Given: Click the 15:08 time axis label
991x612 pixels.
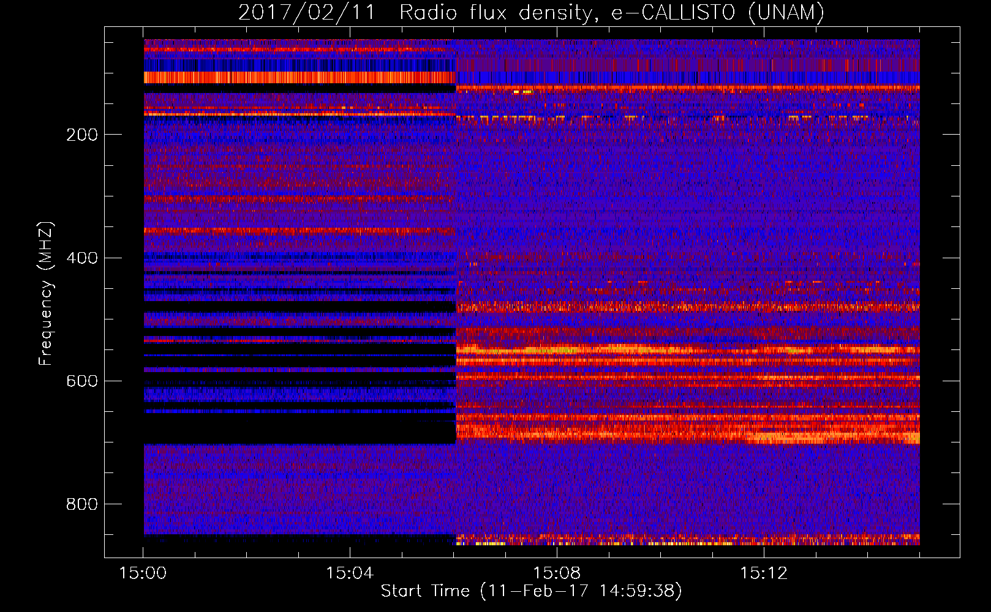Looking at the screenshot, I should point(557,573).
